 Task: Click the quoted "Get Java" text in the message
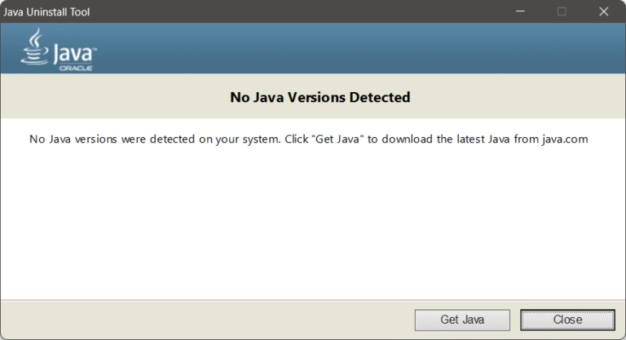[x=339, y=139]
